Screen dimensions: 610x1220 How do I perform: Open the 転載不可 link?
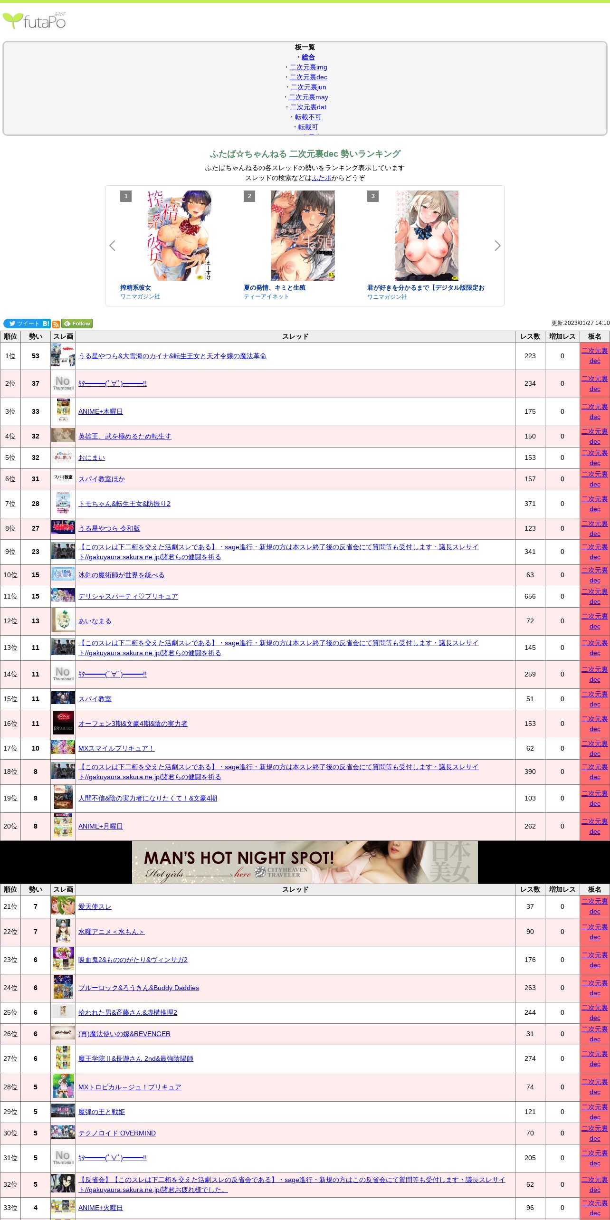pyautogui.click(x=308, y=117)
